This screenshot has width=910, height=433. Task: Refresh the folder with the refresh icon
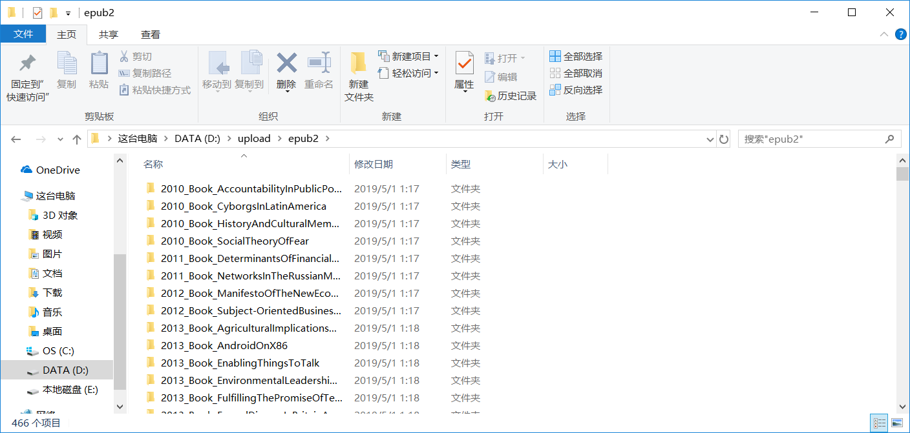click(x=723, y=138)
